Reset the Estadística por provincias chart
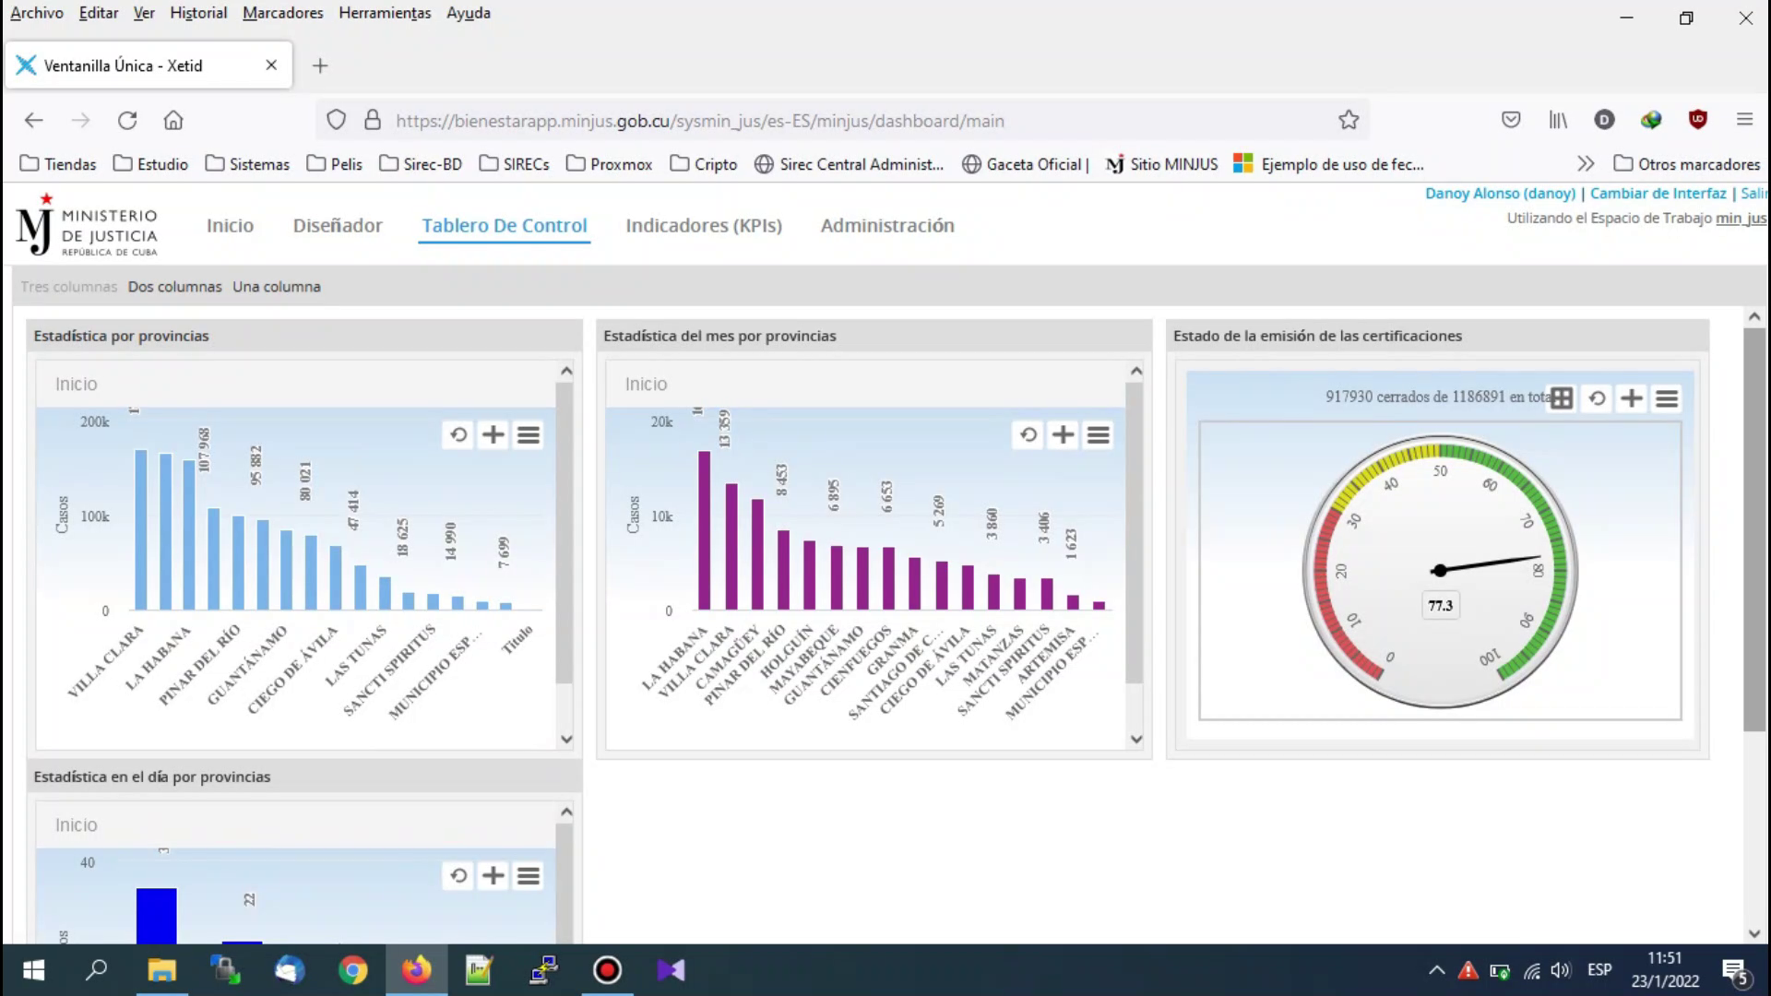Image resolution: width=1771 pixels, height=996 pixels. (x=458, y=434)
